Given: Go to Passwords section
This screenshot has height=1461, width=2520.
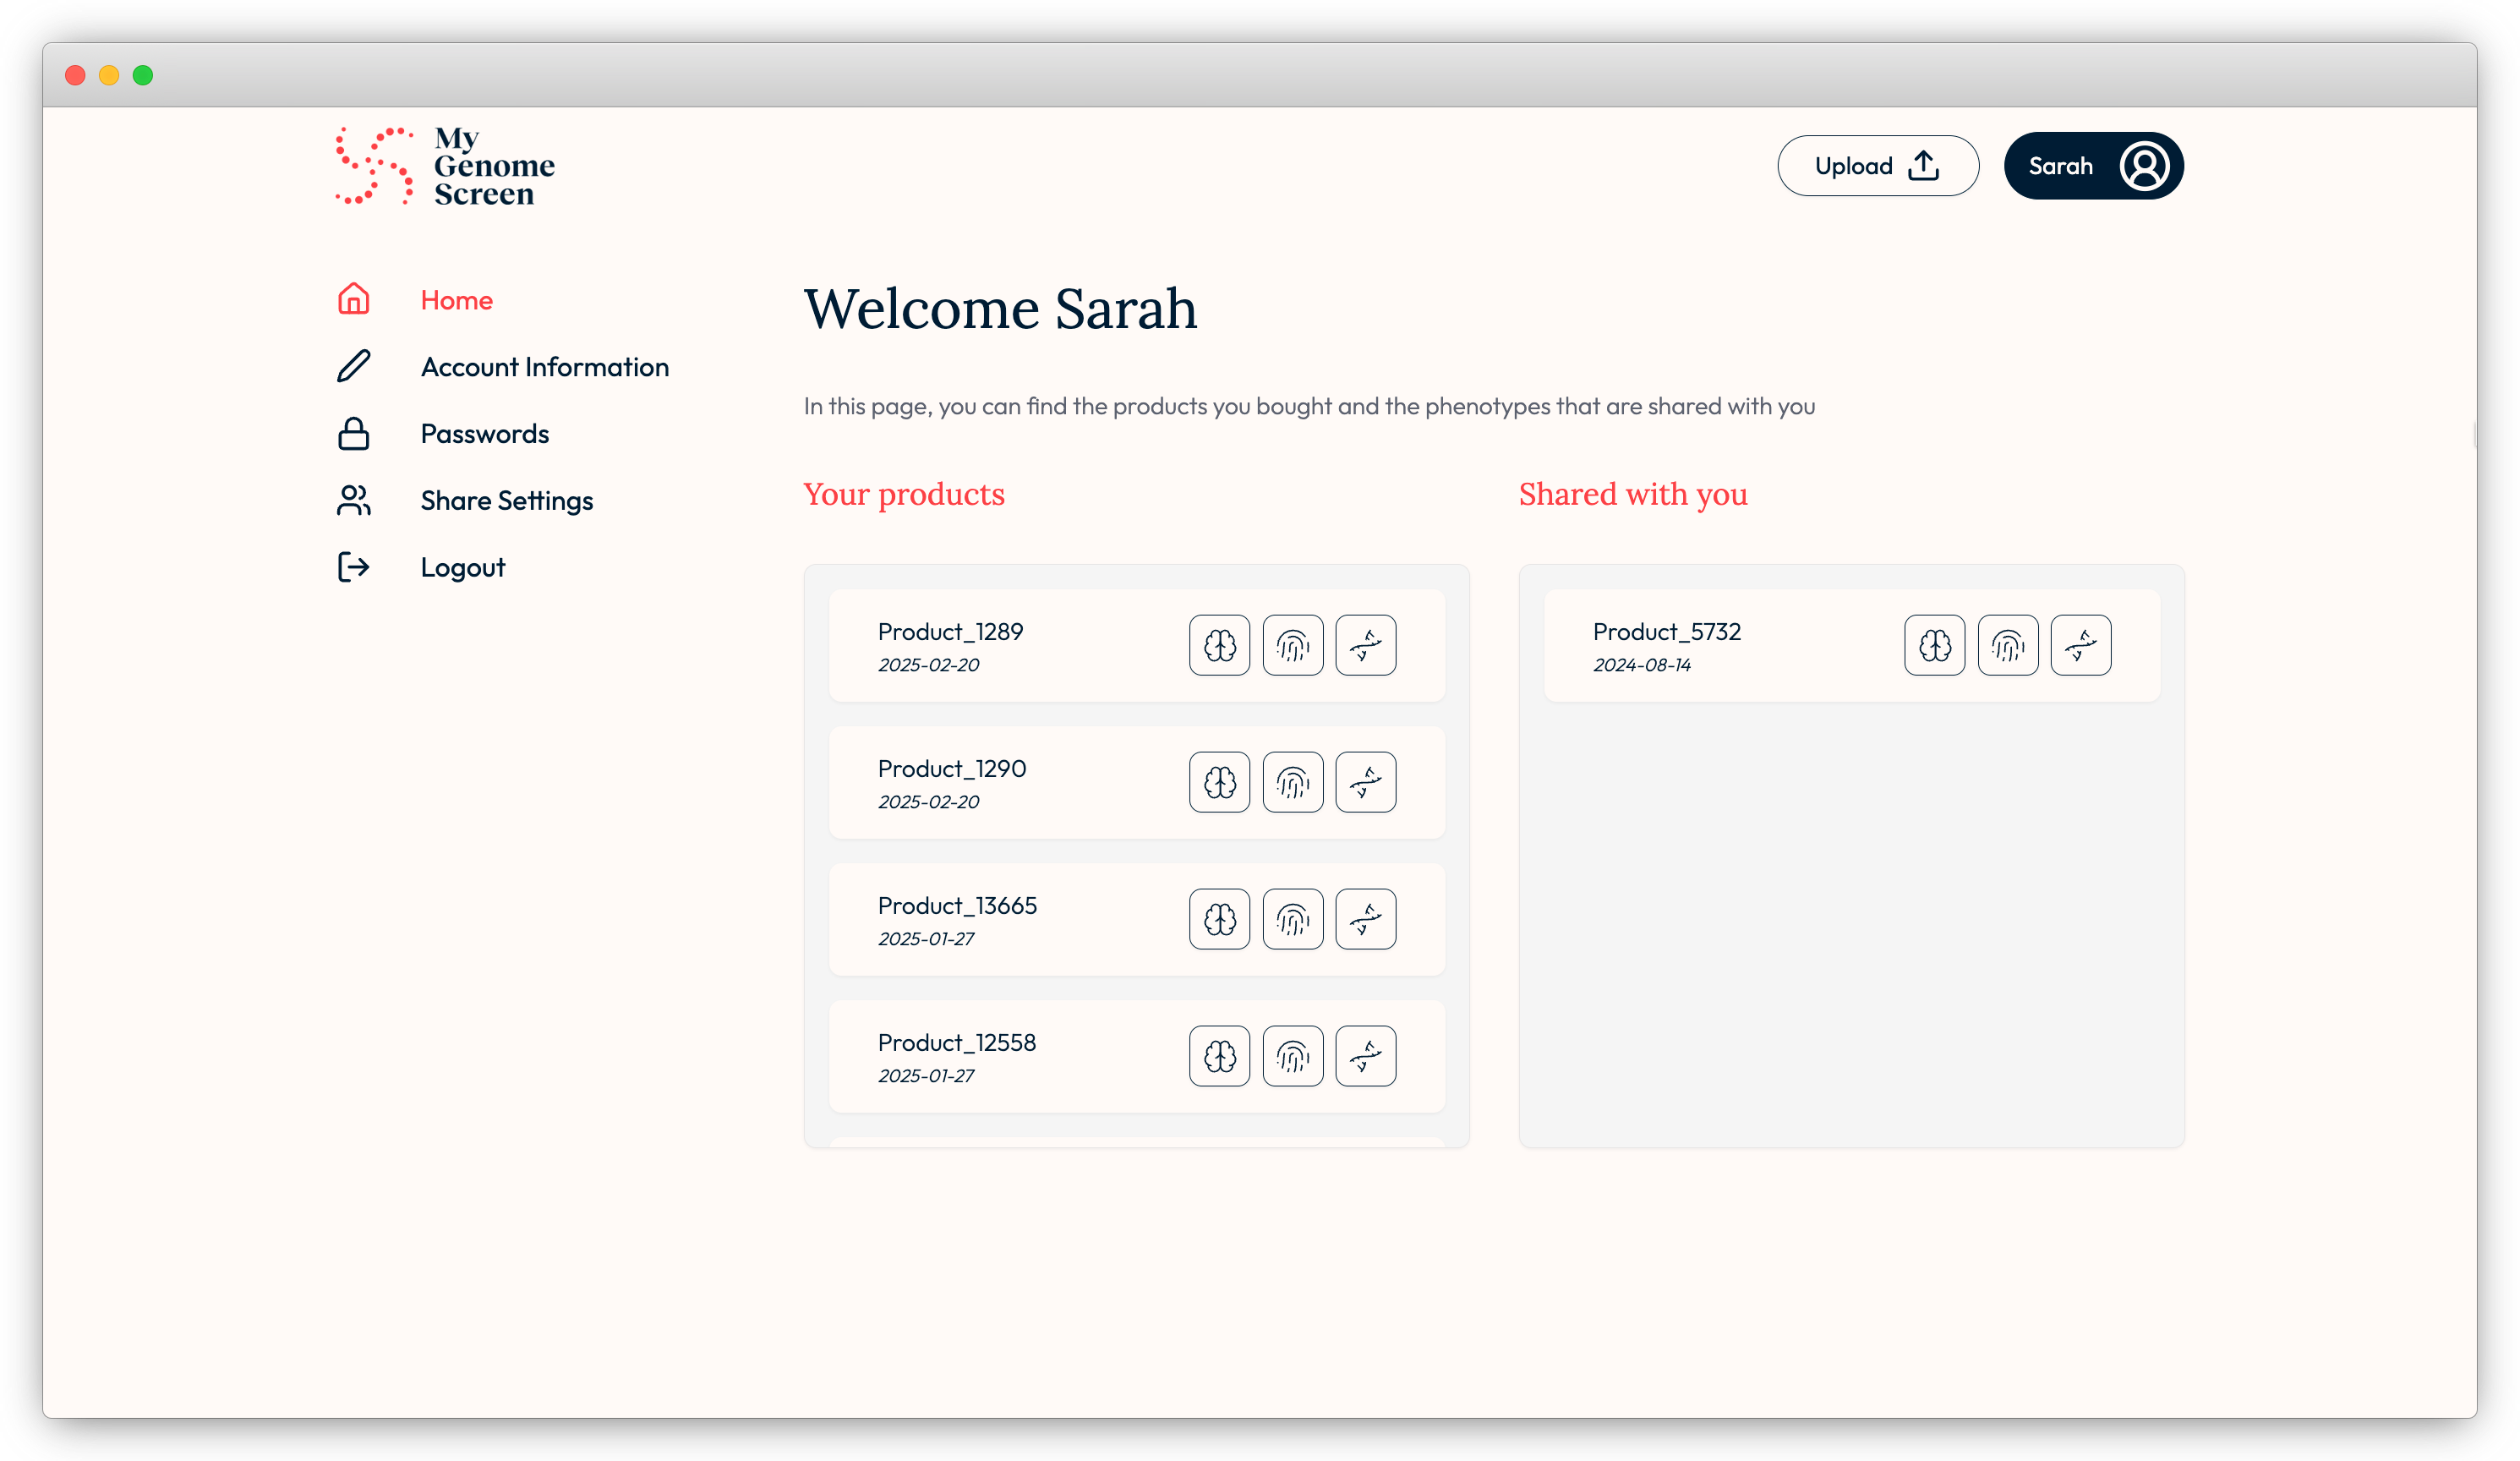Looking at the screenshot, I should (484, 434).
